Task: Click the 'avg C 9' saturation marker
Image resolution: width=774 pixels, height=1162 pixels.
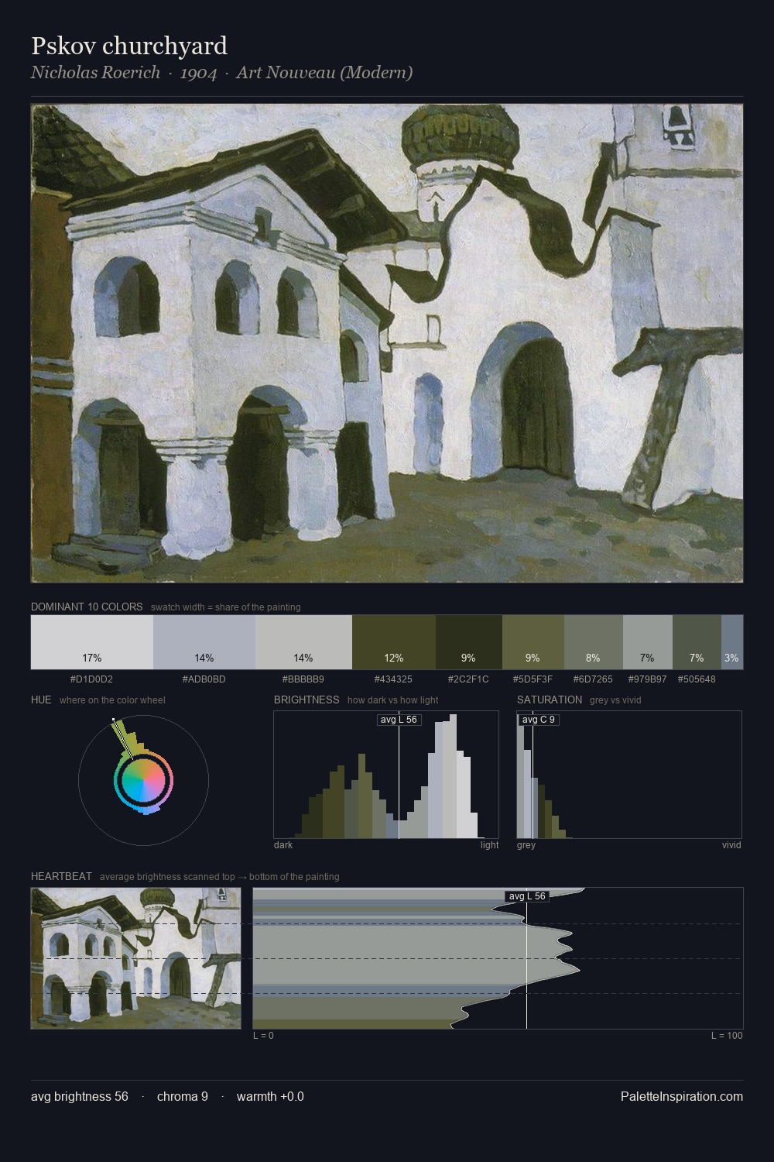Action: coord(538,720)
